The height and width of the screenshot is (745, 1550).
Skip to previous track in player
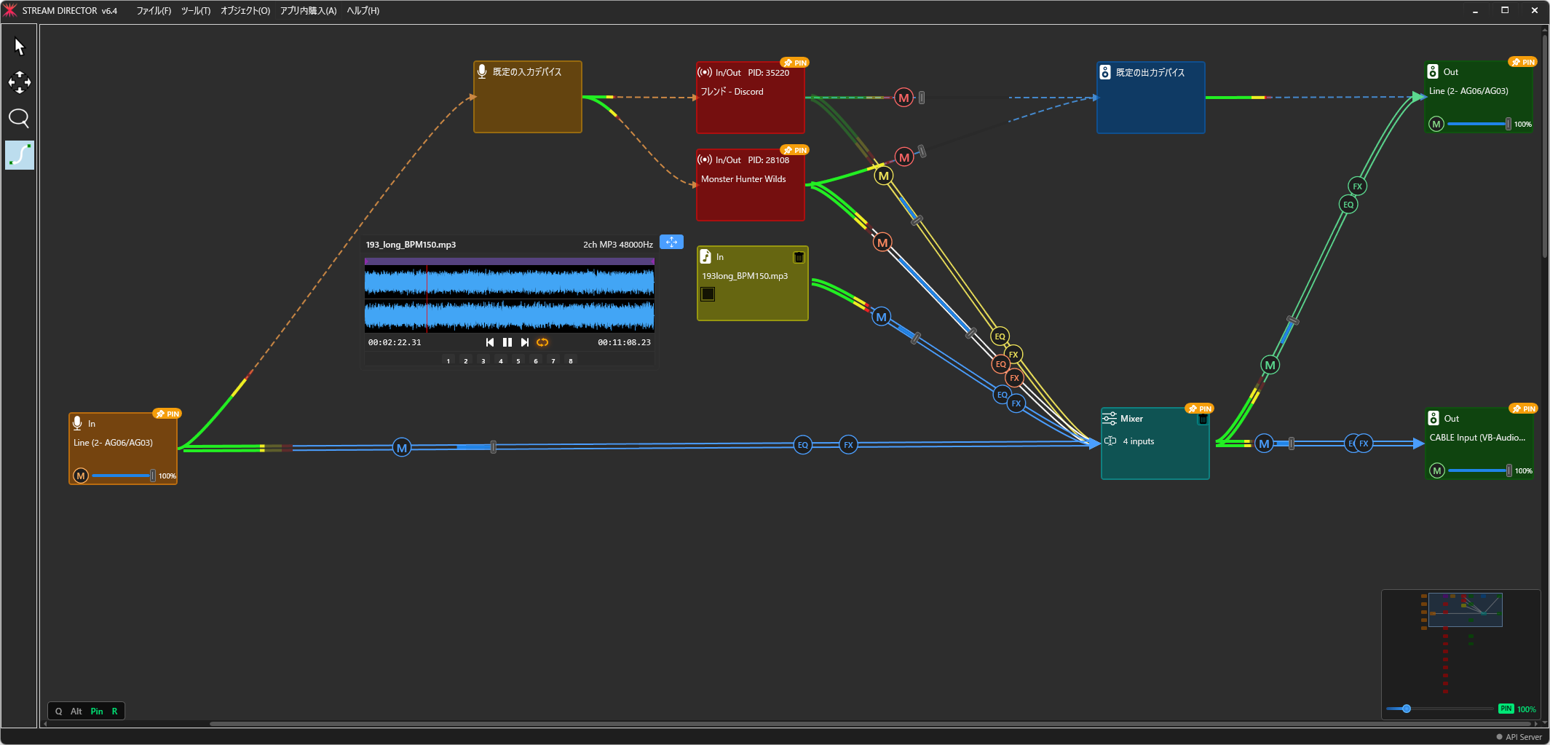tap(490, 342)
